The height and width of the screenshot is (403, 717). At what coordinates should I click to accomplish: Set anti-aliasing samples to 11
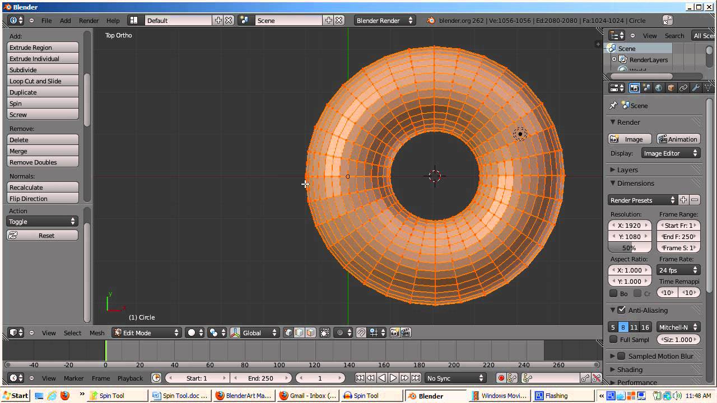[x=634, y=327]
